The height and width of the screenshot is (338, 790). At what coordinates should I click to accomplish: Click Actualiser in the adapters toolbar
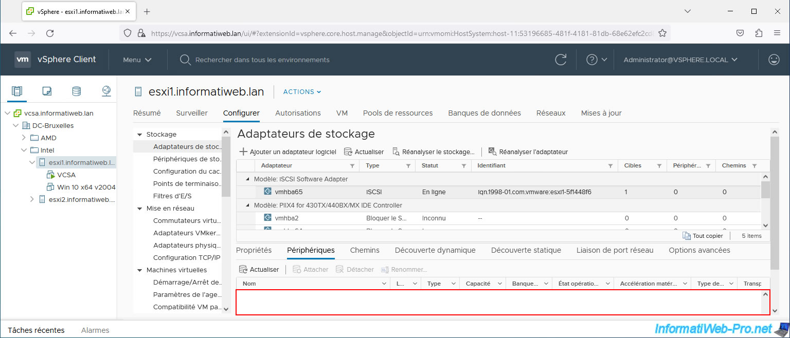pos(364,152)
